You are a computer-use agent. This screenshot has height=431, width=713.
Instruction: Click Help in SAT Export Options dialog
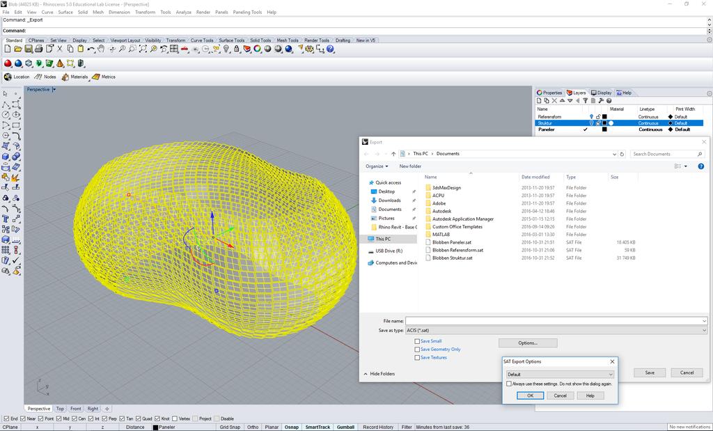(x=590, y=395)
